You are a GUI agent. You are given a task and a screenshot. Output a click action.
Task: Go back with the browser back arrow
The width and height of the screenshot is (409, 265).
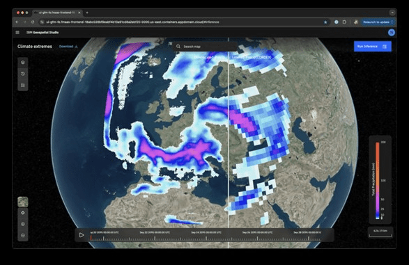pyautogui.click(x=17, y=22)
